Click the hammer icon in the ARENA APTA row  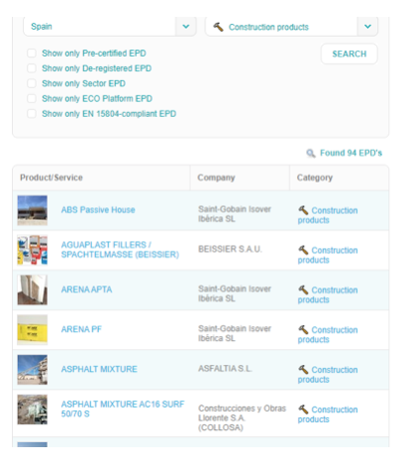[x=303, y=290]
